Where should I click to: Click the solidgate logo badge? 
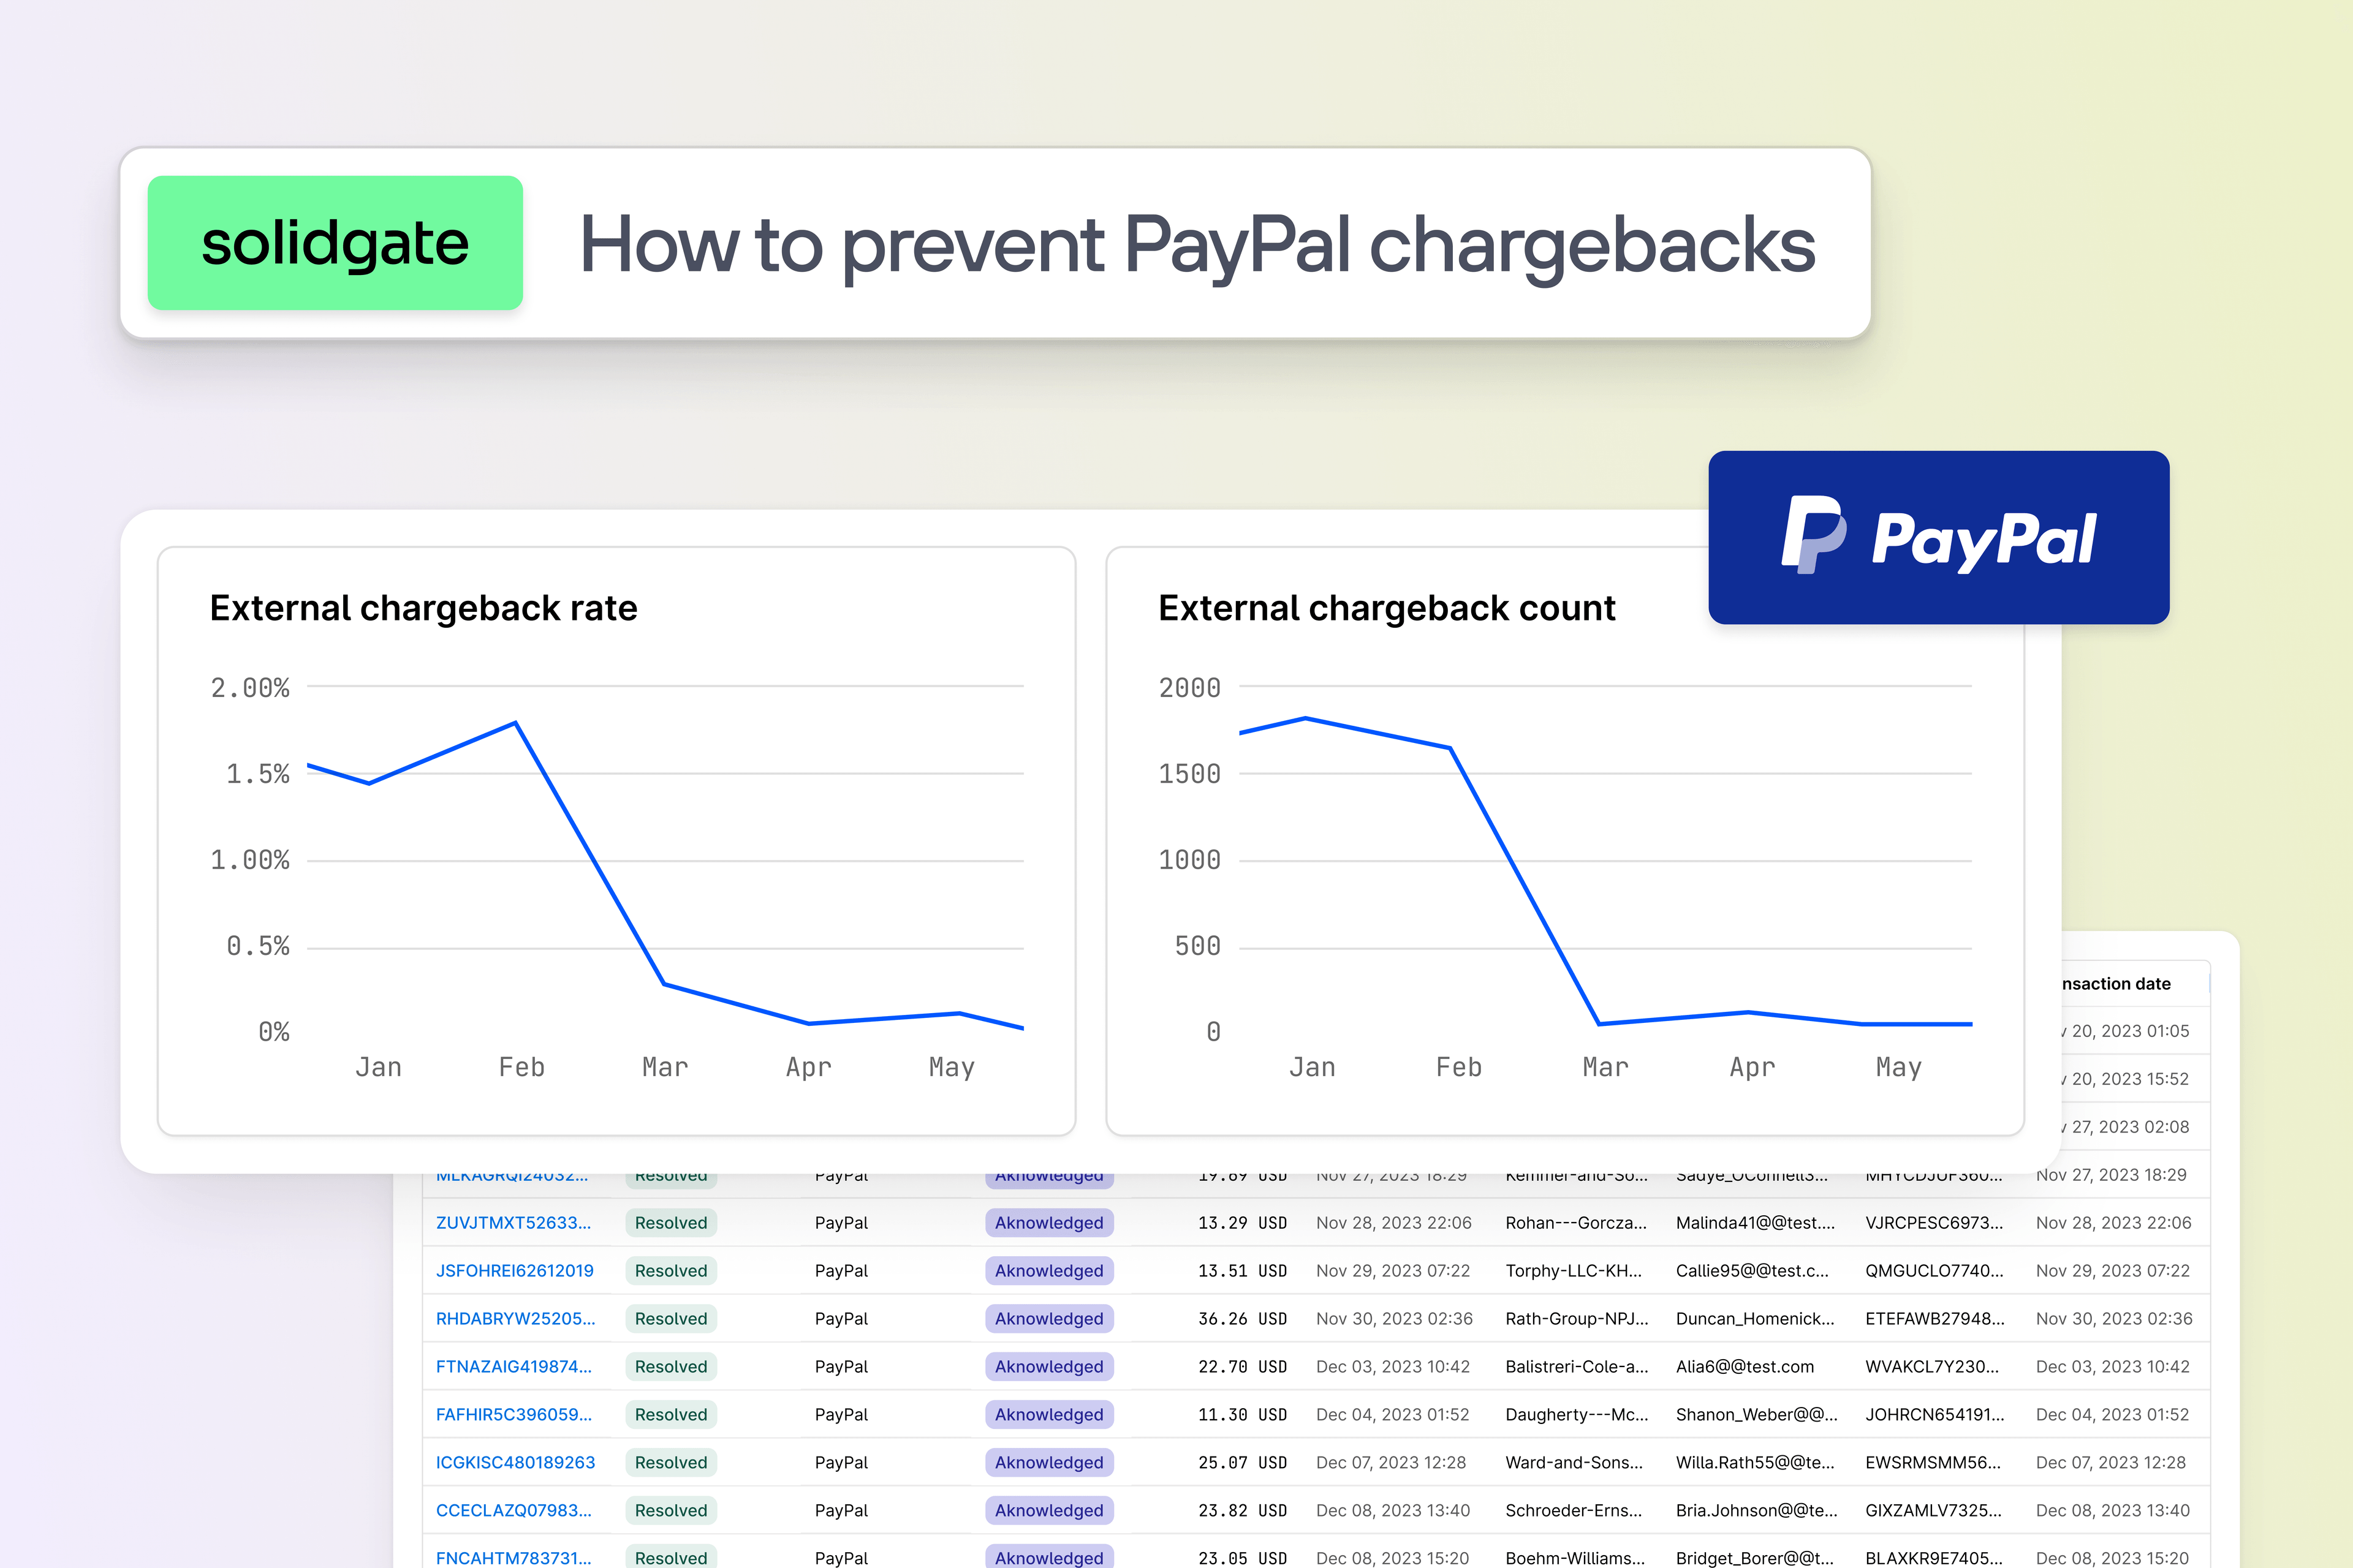334,243
